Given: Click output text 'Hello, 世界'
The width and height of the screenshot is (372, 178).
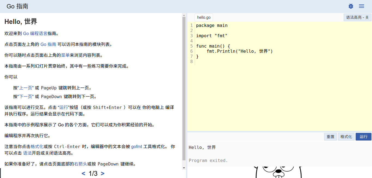Looking at the screenshot, I should (x=202, y=147).
